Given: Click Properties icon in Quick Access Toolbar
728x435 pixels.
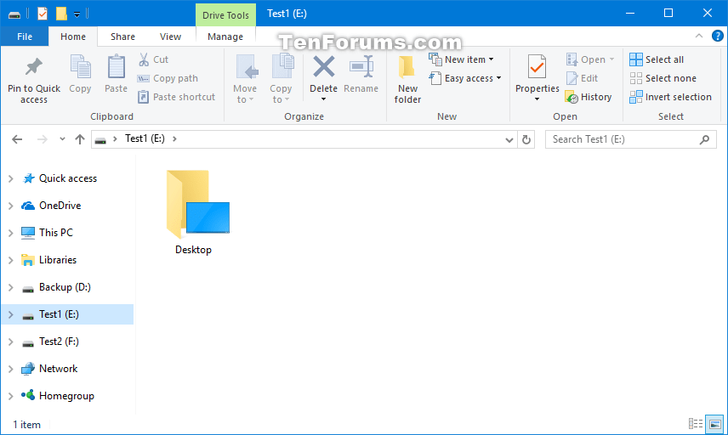Looking at the screenshot, I should 43,14.
